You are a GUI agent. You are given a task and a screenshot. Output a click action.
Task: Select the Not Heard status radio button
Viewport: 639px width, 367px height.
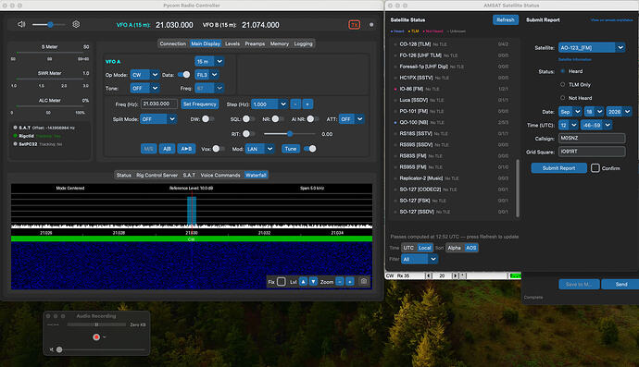[x=563, y=98]
